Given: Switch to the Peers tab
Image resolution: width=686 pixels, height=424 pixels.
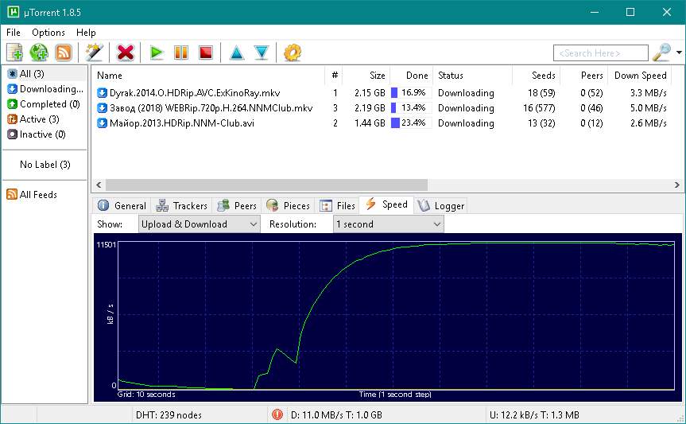Looking at the screenshot, I should (x=237, y=205).
